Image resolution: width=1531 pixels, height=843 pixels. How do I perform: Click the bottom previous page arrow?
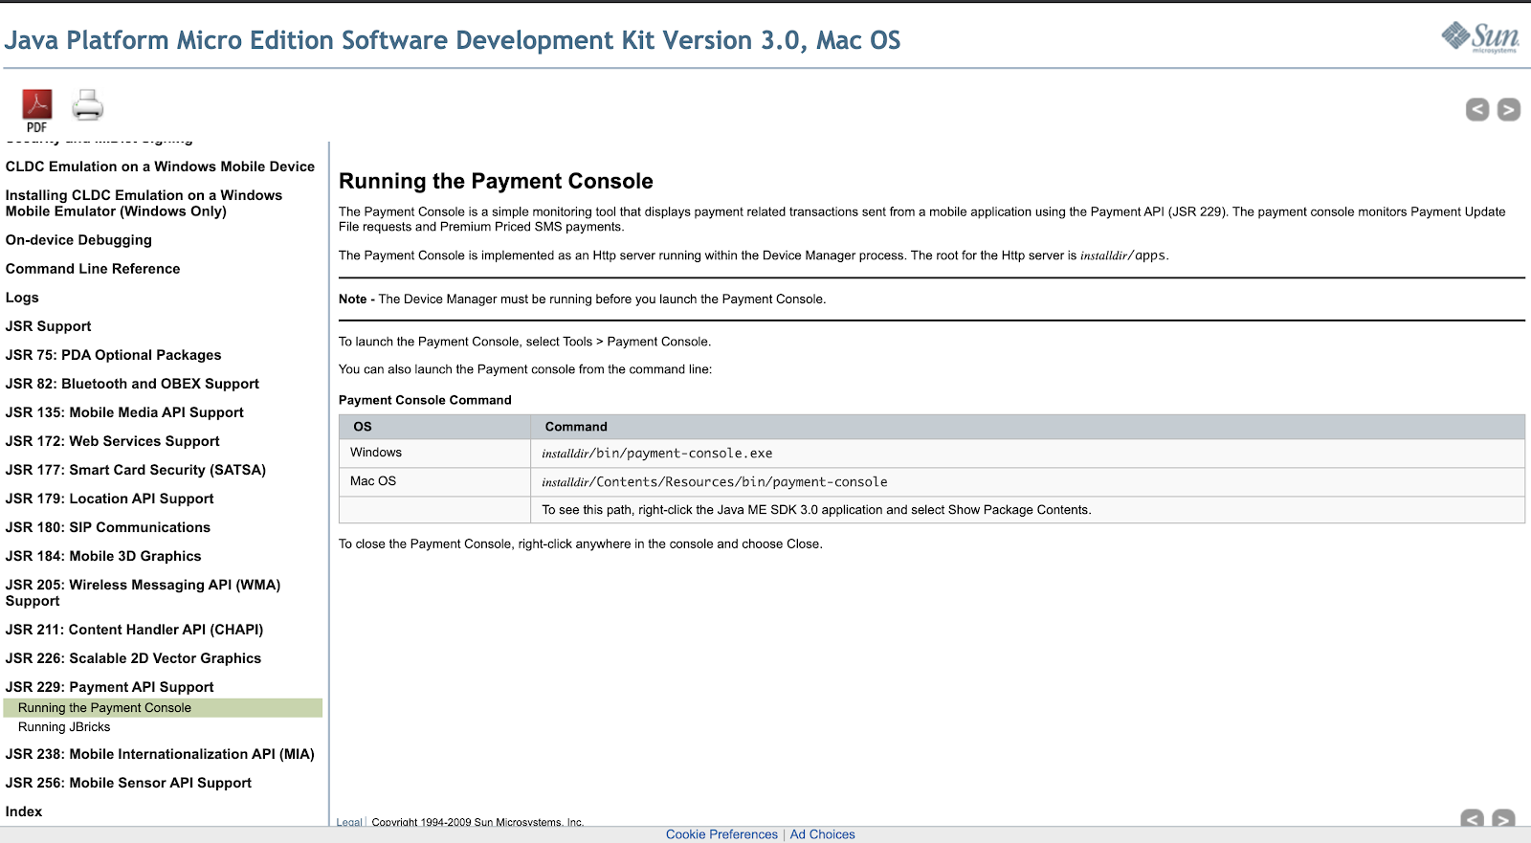[1472, 818]
